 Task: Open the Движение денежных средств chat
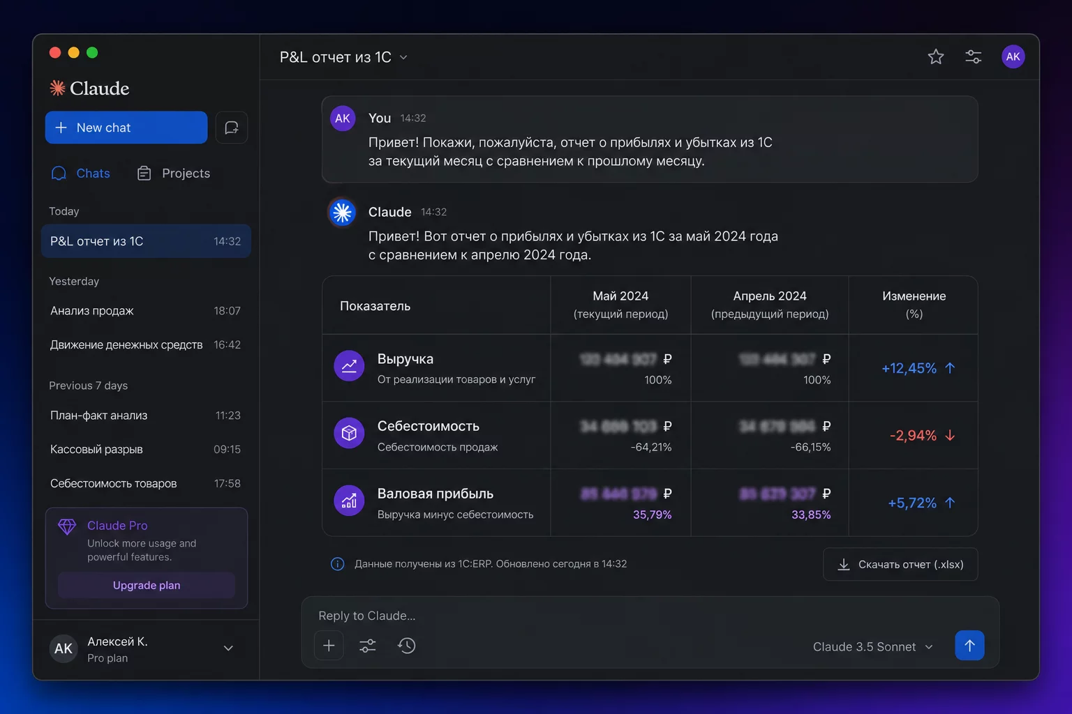[146, 345]
